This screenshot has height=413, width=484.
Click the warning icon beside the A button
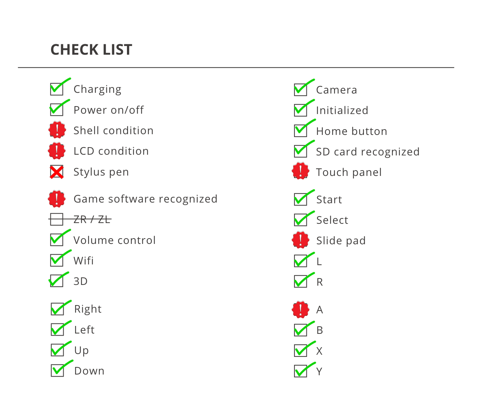click(x=301, y=309)
